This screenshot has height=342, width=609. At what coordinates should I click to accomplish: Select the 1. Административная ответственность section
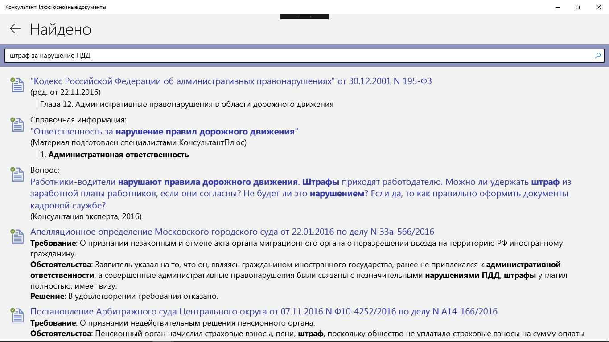pos(115,155)
